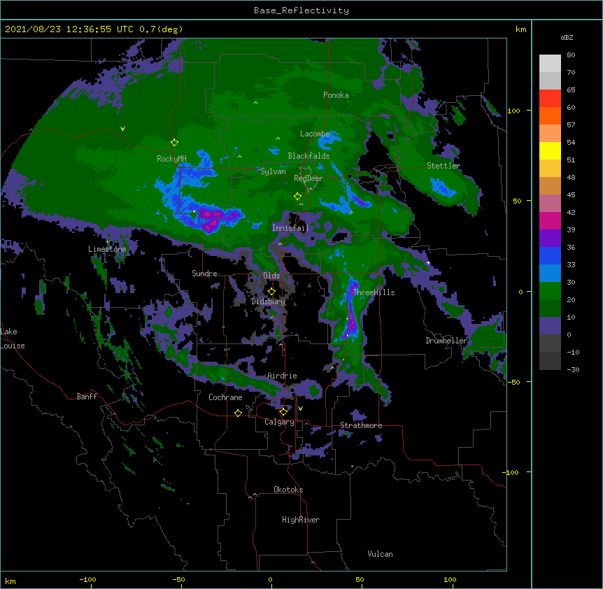Click the Airdrie city label
The height and width of the screenshot is (589, 603).
coord(282,376)
